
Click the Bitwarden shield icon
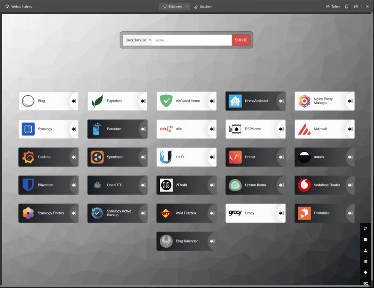pyautogui.click(x=28, y=185)
